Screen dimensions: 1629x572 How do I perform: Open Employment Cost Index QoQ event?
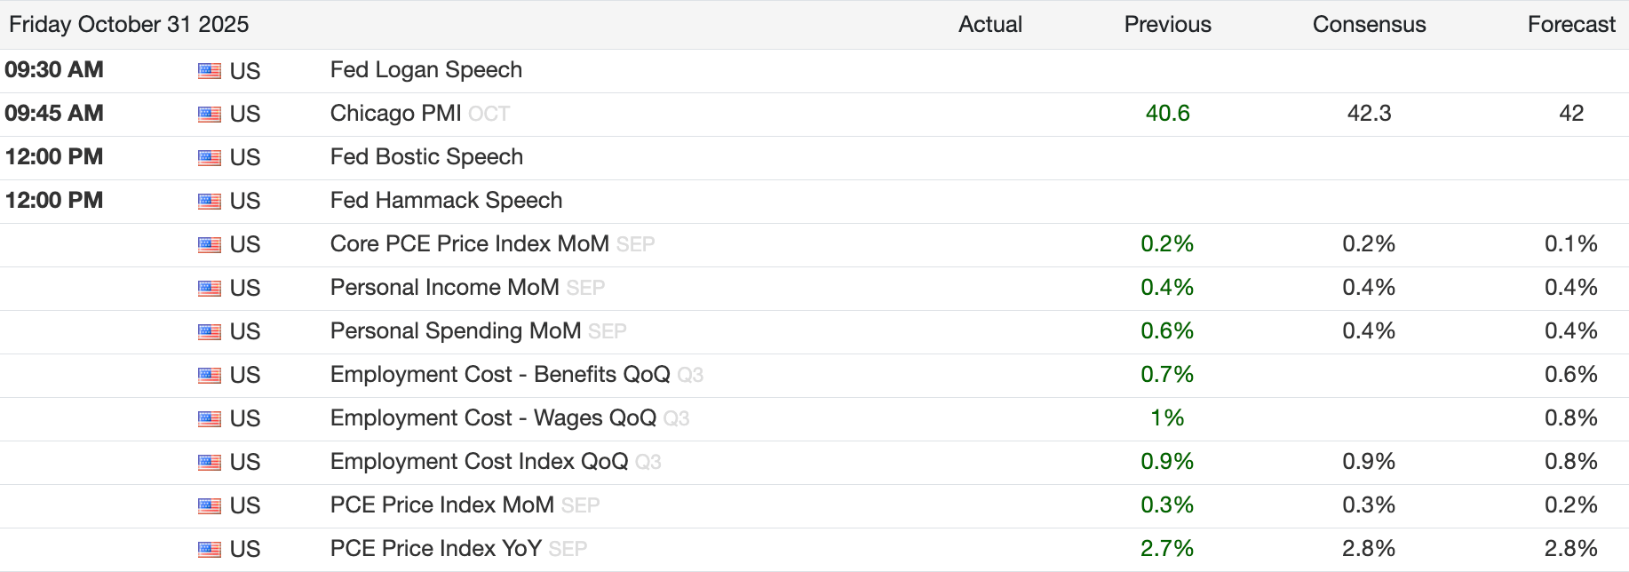(x=479, y=462)
